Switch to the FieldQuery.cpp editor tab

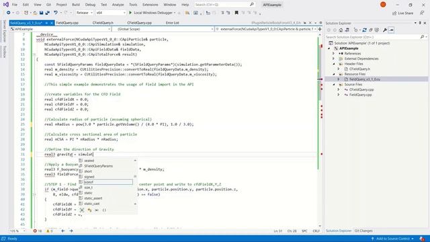coord(67,23)
